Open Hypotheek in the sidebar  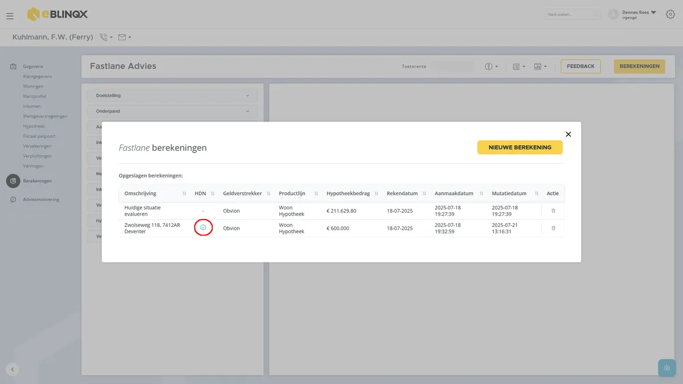(x=34, y=126)
